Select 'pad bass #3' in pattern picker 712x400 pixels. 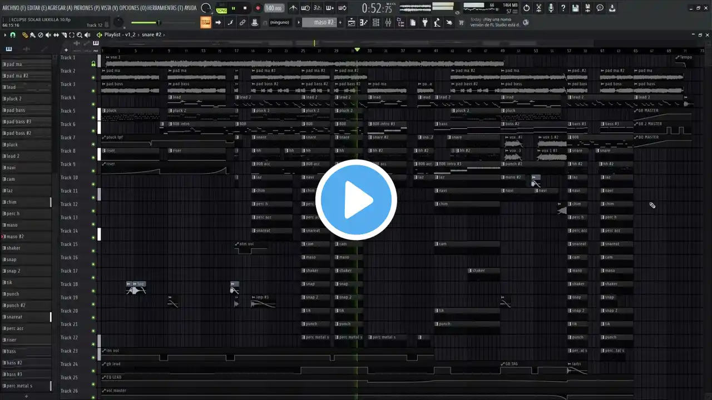coord(26,122)
